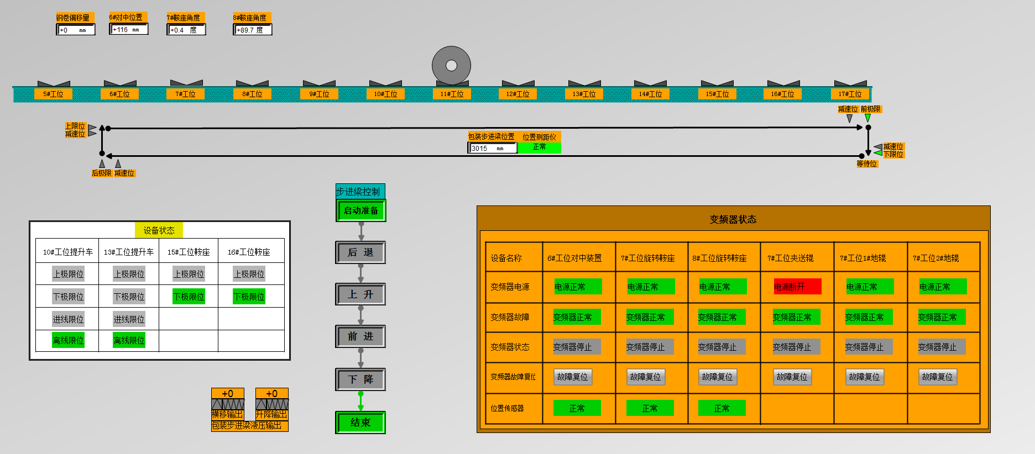Image resolution: width=1035 pixels, height=454 pixels.
Task: Click 故障复位 under 7#工位2#地辊
Action: (938, 377)
